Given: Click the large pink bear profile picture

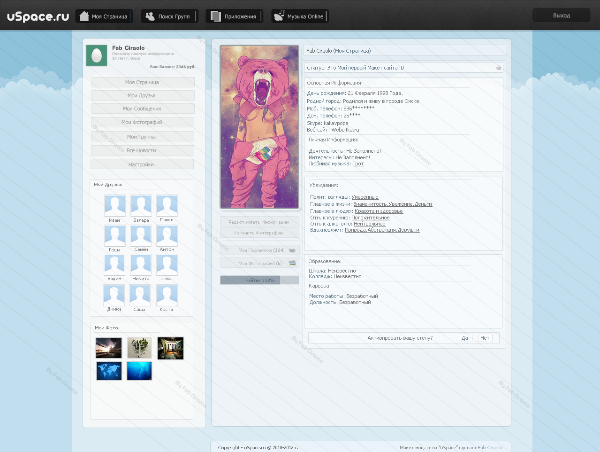Looking at the screenshot, I should coord(259,127).
